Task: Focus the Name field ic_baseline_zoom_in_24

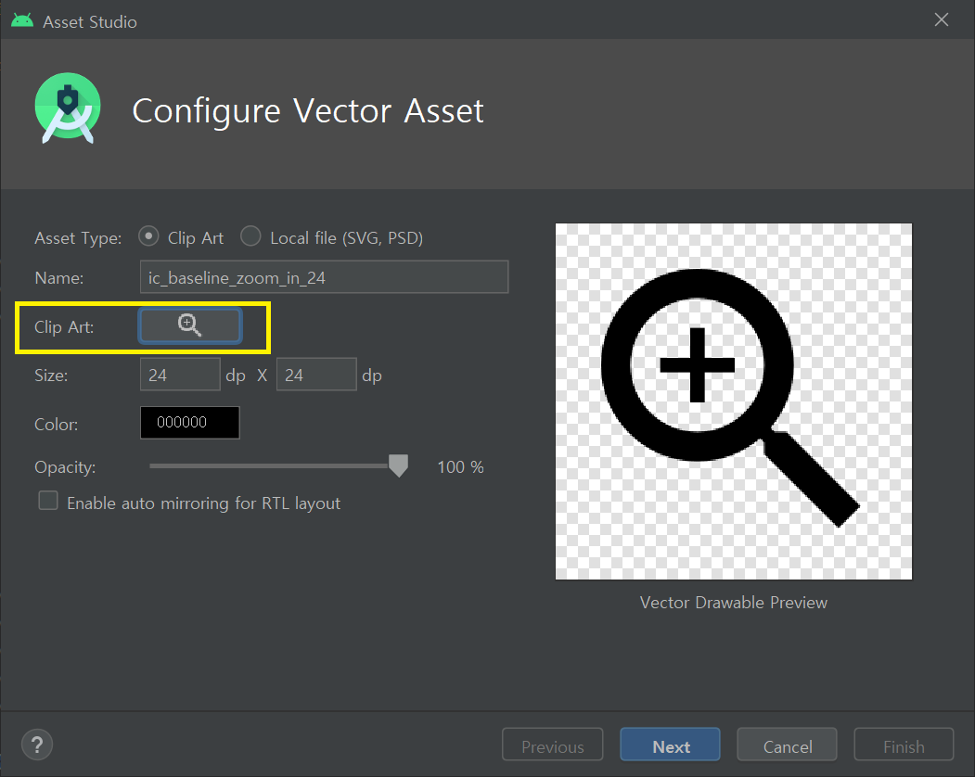Action: pos(324,277)
